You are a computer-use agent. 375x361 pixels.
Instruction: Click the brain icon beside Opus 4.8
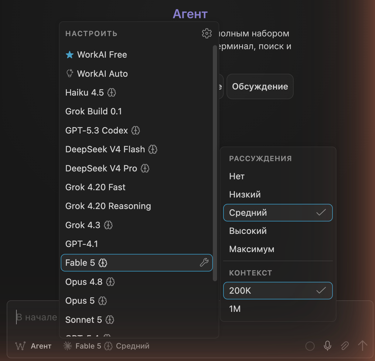click(x=111, y=282)
